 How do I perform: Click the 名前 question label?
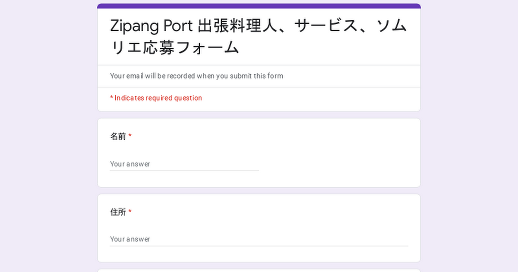(118, 136)
